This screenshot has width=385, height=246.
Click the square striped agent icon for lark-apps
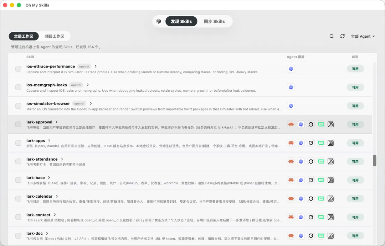coord(331,143)
